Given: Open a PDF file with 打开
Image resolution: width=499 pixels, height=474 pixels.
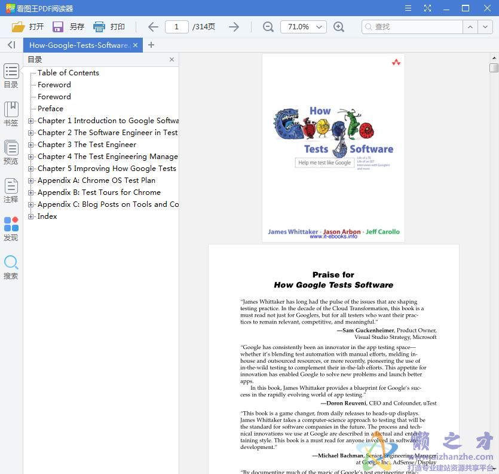Looking at the screenshot, I should [27, 27].
